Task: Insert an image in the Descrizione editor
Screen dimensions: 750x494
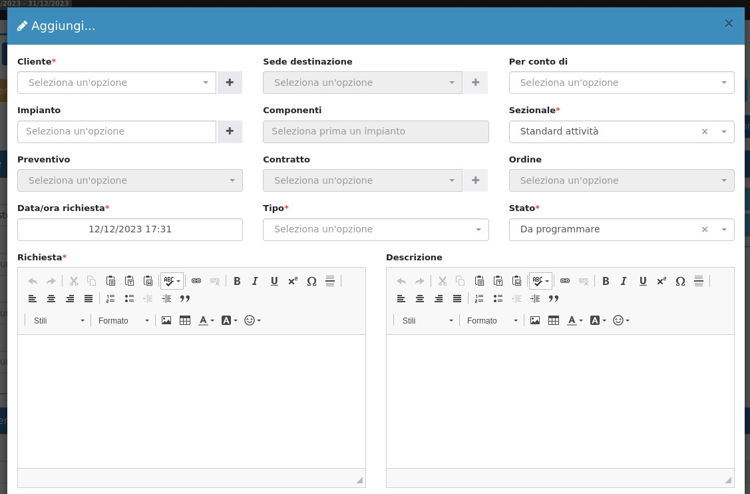Action: (535, 320)
